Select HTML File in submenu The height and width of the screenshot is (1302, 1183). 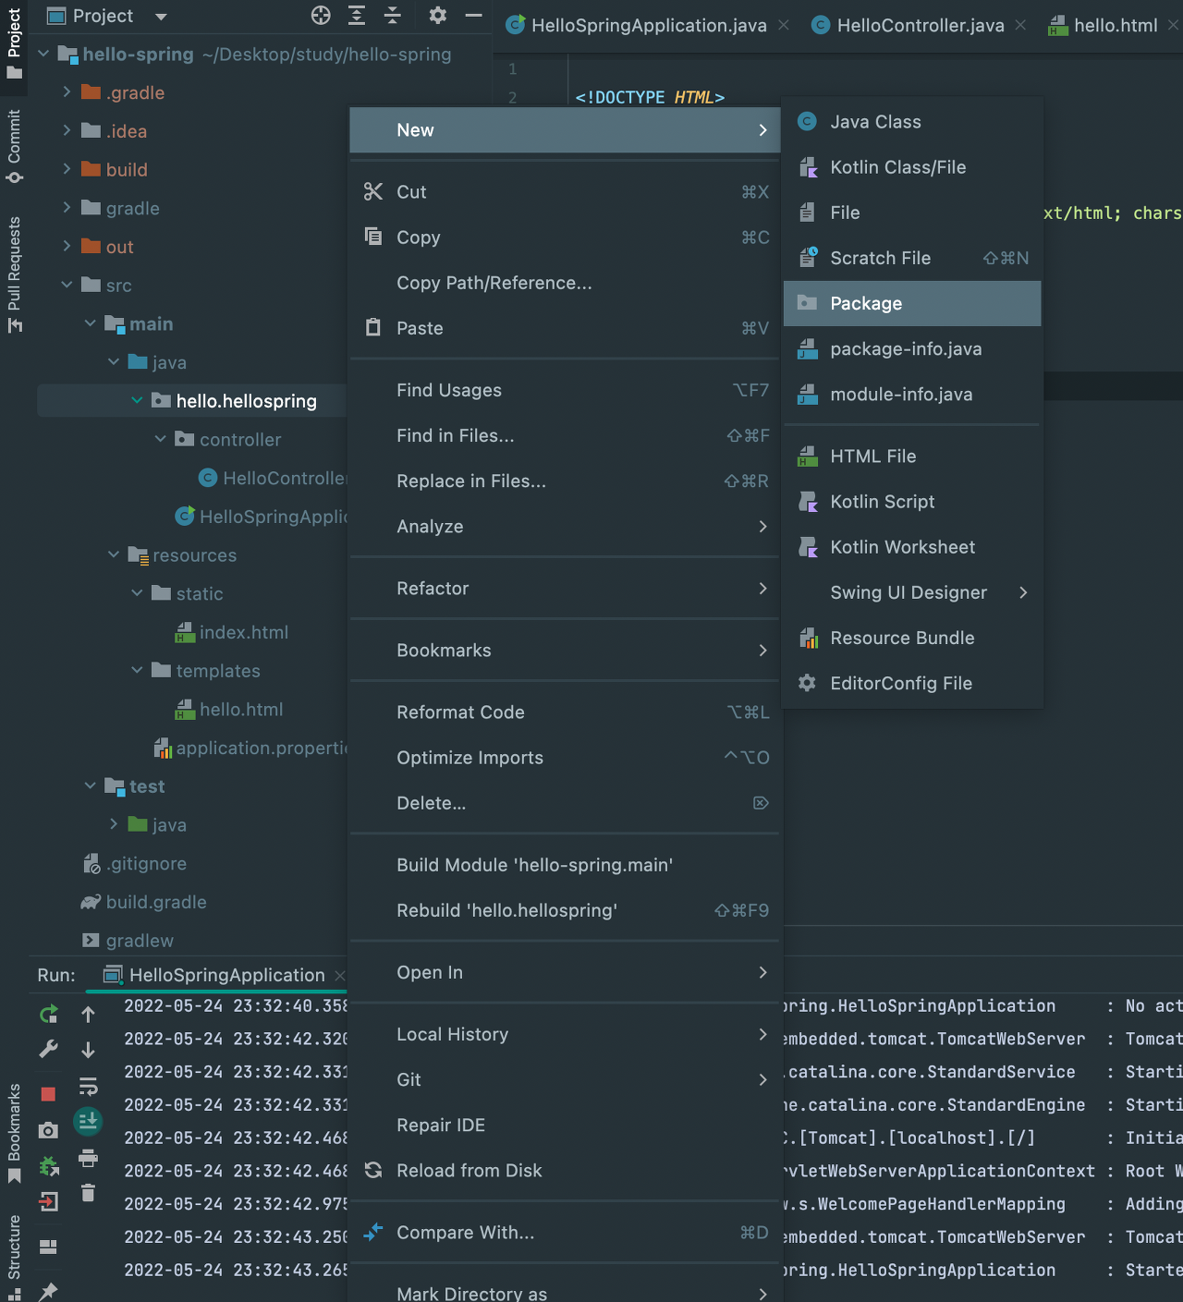pyautogui.click(x=912, y=456)
